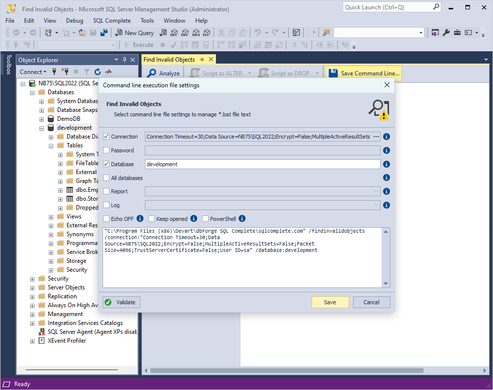
Task: Click the Save button in dialog
Action: 330,302
